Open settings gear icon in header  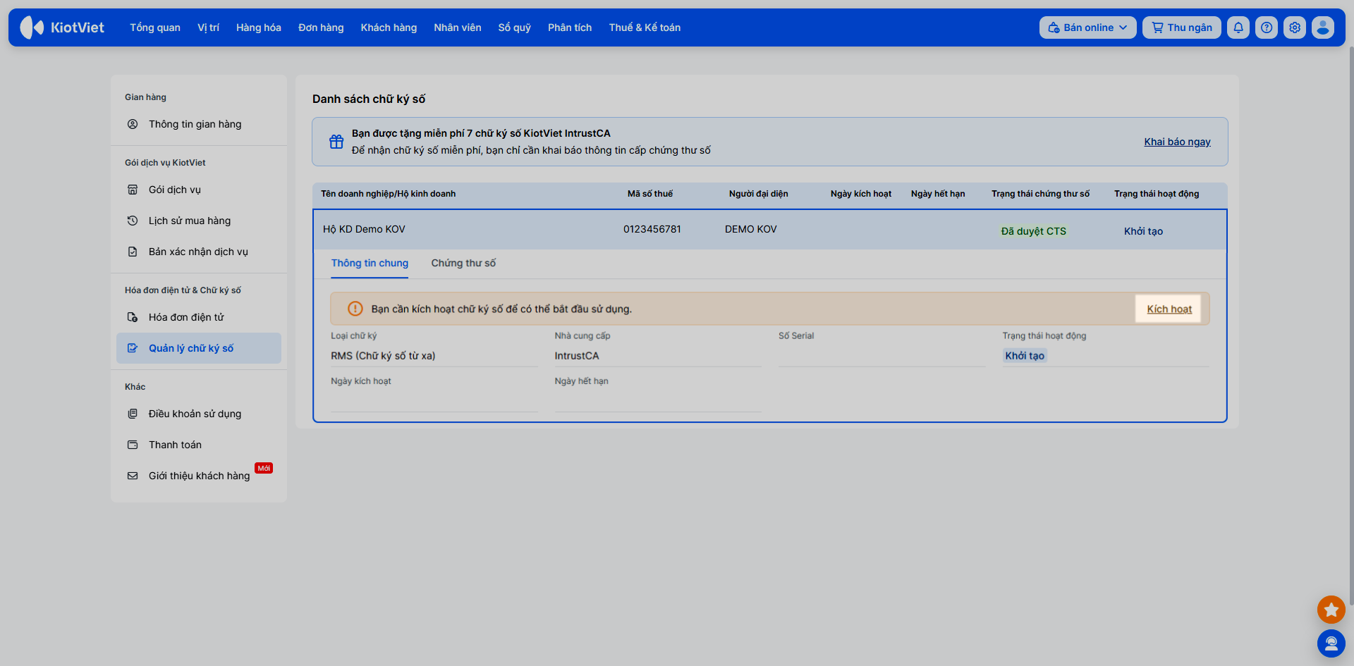pos(1295,27)
